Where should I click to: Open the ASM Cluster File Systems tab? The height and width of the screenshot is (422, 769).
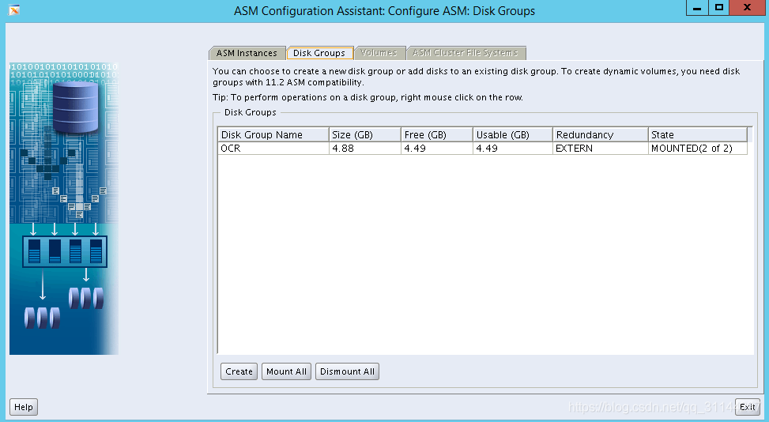point(466,53)
